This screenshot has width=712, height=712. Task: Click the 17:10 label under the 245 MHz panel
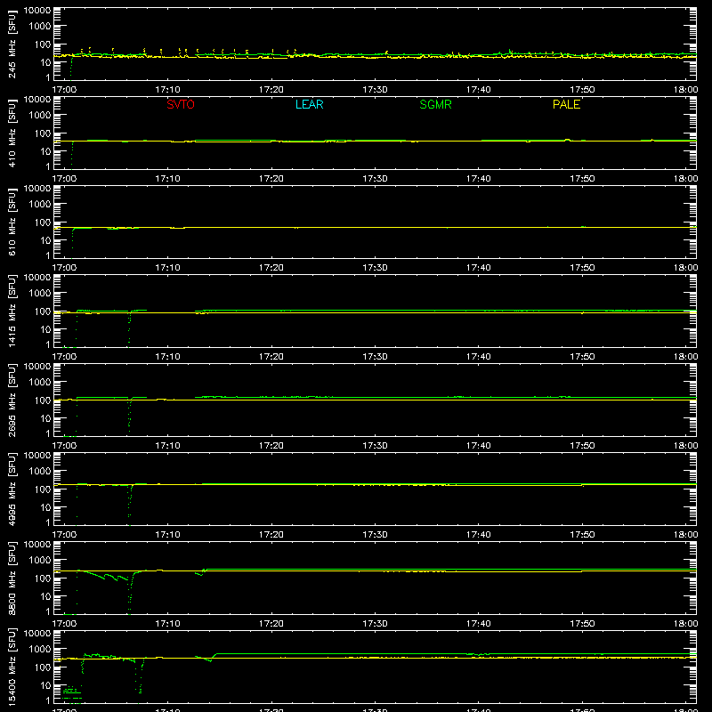(x=167, y=90)
